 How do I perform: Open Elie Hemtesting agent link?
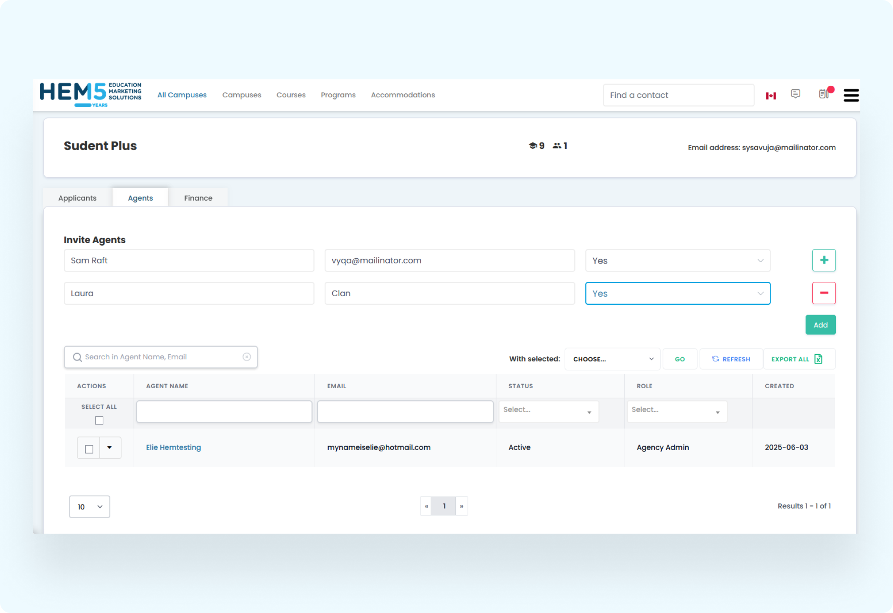click(173, 447)
